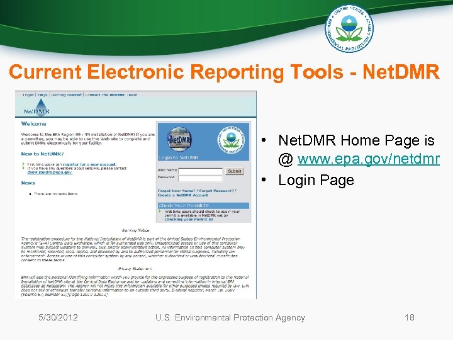Open the www.epa.gov/netdmr link

(368, 159)
